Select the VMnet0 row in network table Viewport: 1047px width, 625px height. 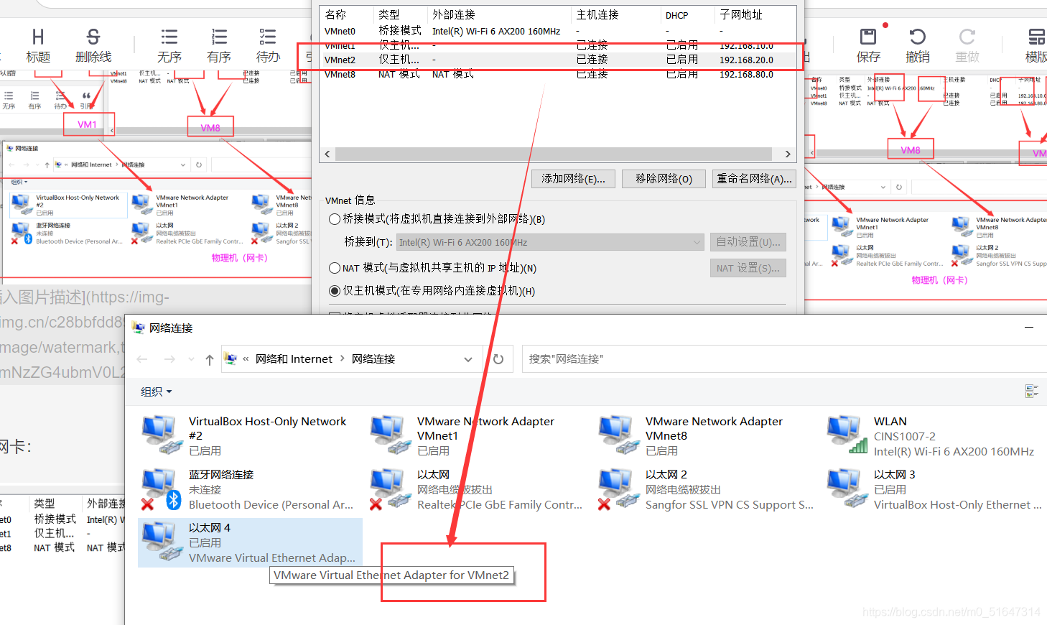click(558, 31)
